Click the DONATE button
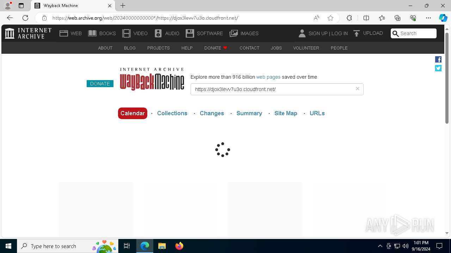Viewport: 451px width, 253px height. point(100,84)
